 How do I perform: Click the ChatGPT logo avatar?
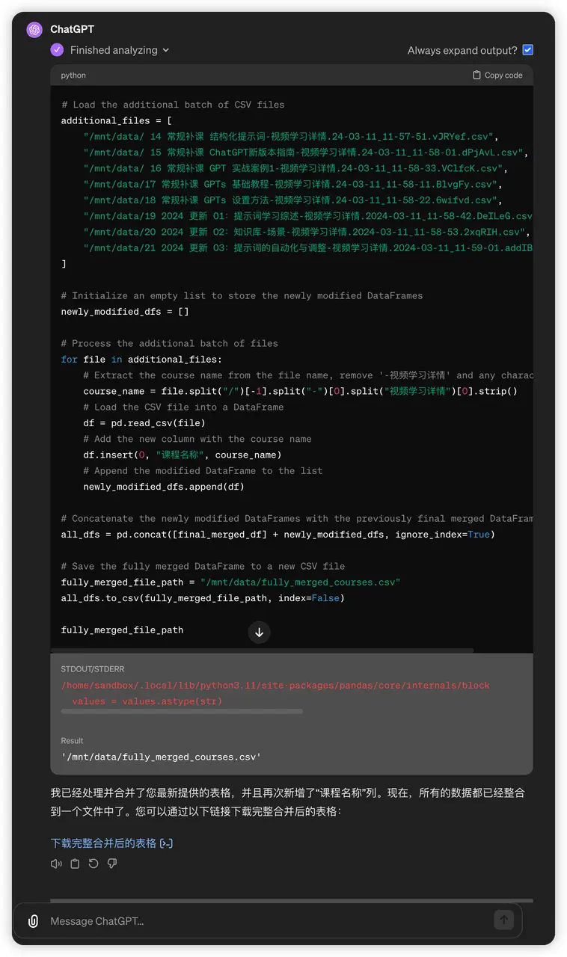pos(34,30)
